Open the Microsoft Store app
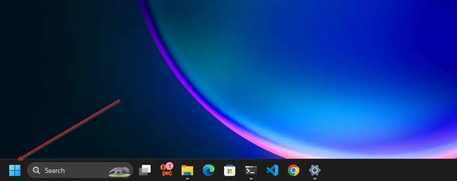The width and height of the screenshot is (457, 181). tap(230, 170)
